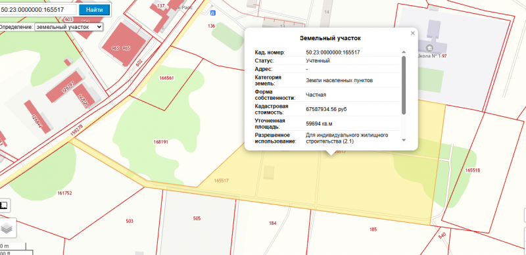The width and height of the screenshot is (526, 255).
Task: Click parcel 166561 on the map
Action: [167, 78]
